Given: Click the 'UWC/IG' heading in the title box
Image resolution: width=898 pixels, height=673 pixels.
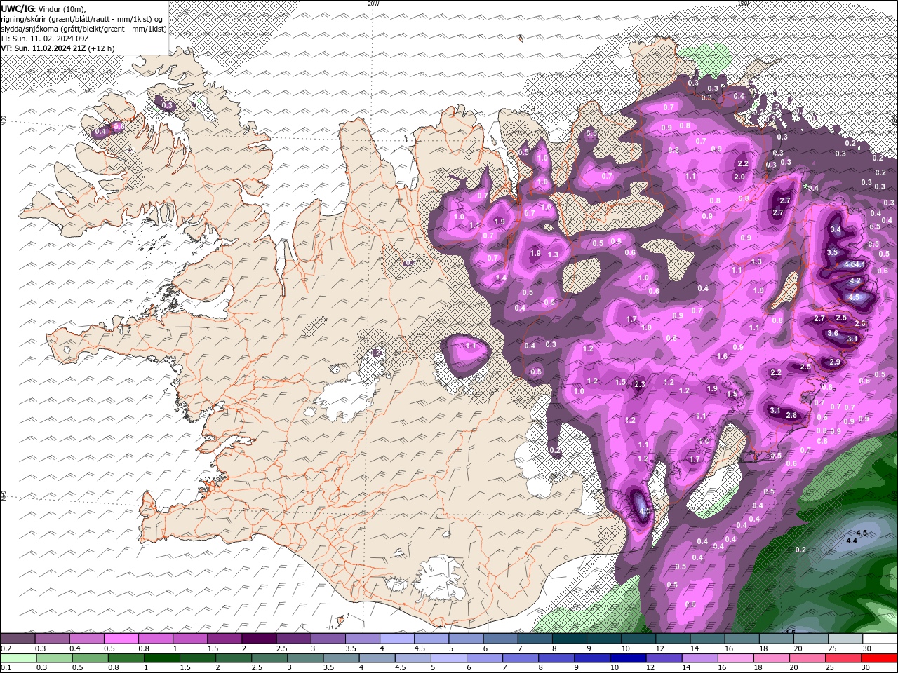Looking at the screenshot, I should click(x=18, y=8).
